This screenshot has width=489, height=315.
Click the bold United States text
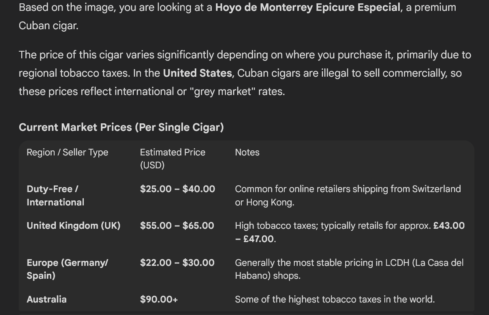(x=197, y=73)
